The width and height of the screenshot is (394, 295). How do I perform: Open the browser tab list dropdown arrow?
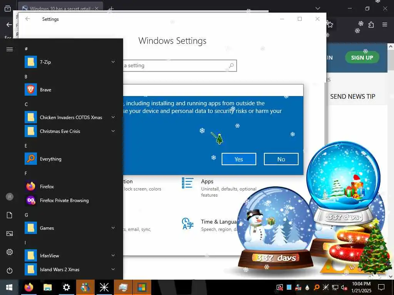pos(318,8)
